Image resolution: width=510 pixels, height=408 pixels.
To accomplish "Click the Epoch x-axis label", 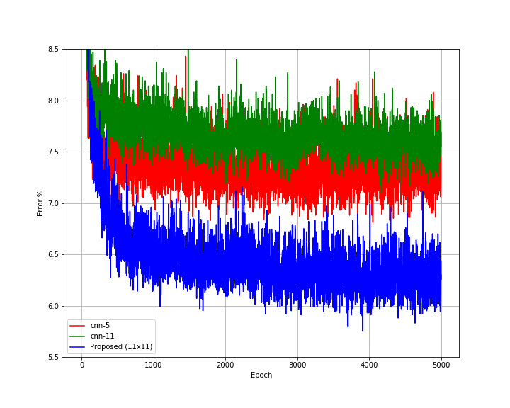I will pyautogui.click(x=261, y=375).
